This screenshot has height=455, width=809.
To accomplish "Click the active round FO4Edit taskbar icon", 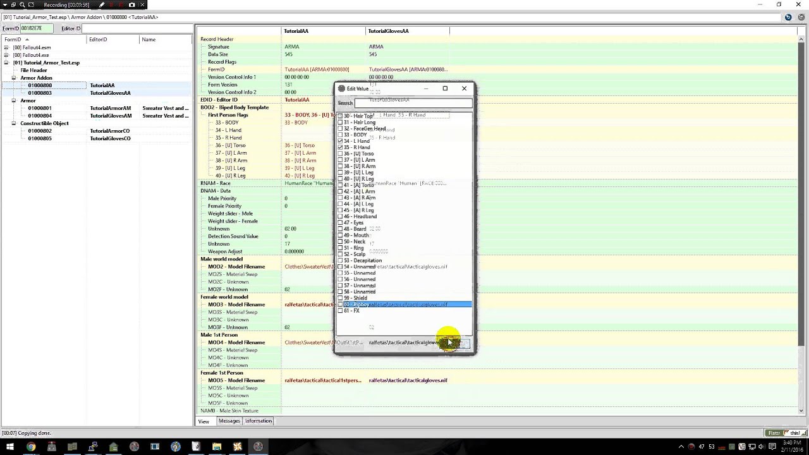I will click(x=258, y=447).
